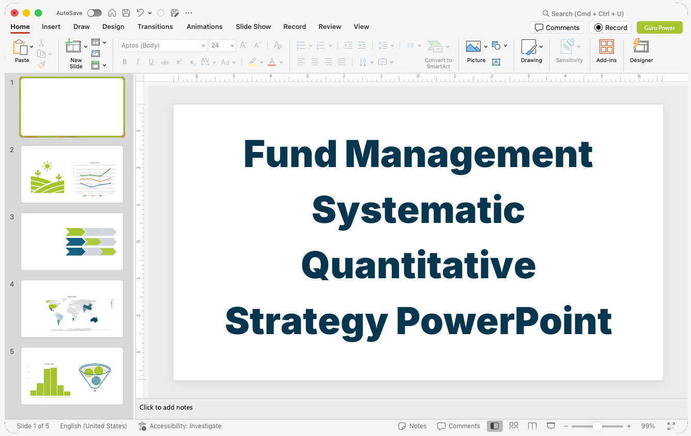Click the Clear Formatting icon
Image resolution: width=691 pixels, height=436 pixels.
pyautogui.click(x=278, y=46)
